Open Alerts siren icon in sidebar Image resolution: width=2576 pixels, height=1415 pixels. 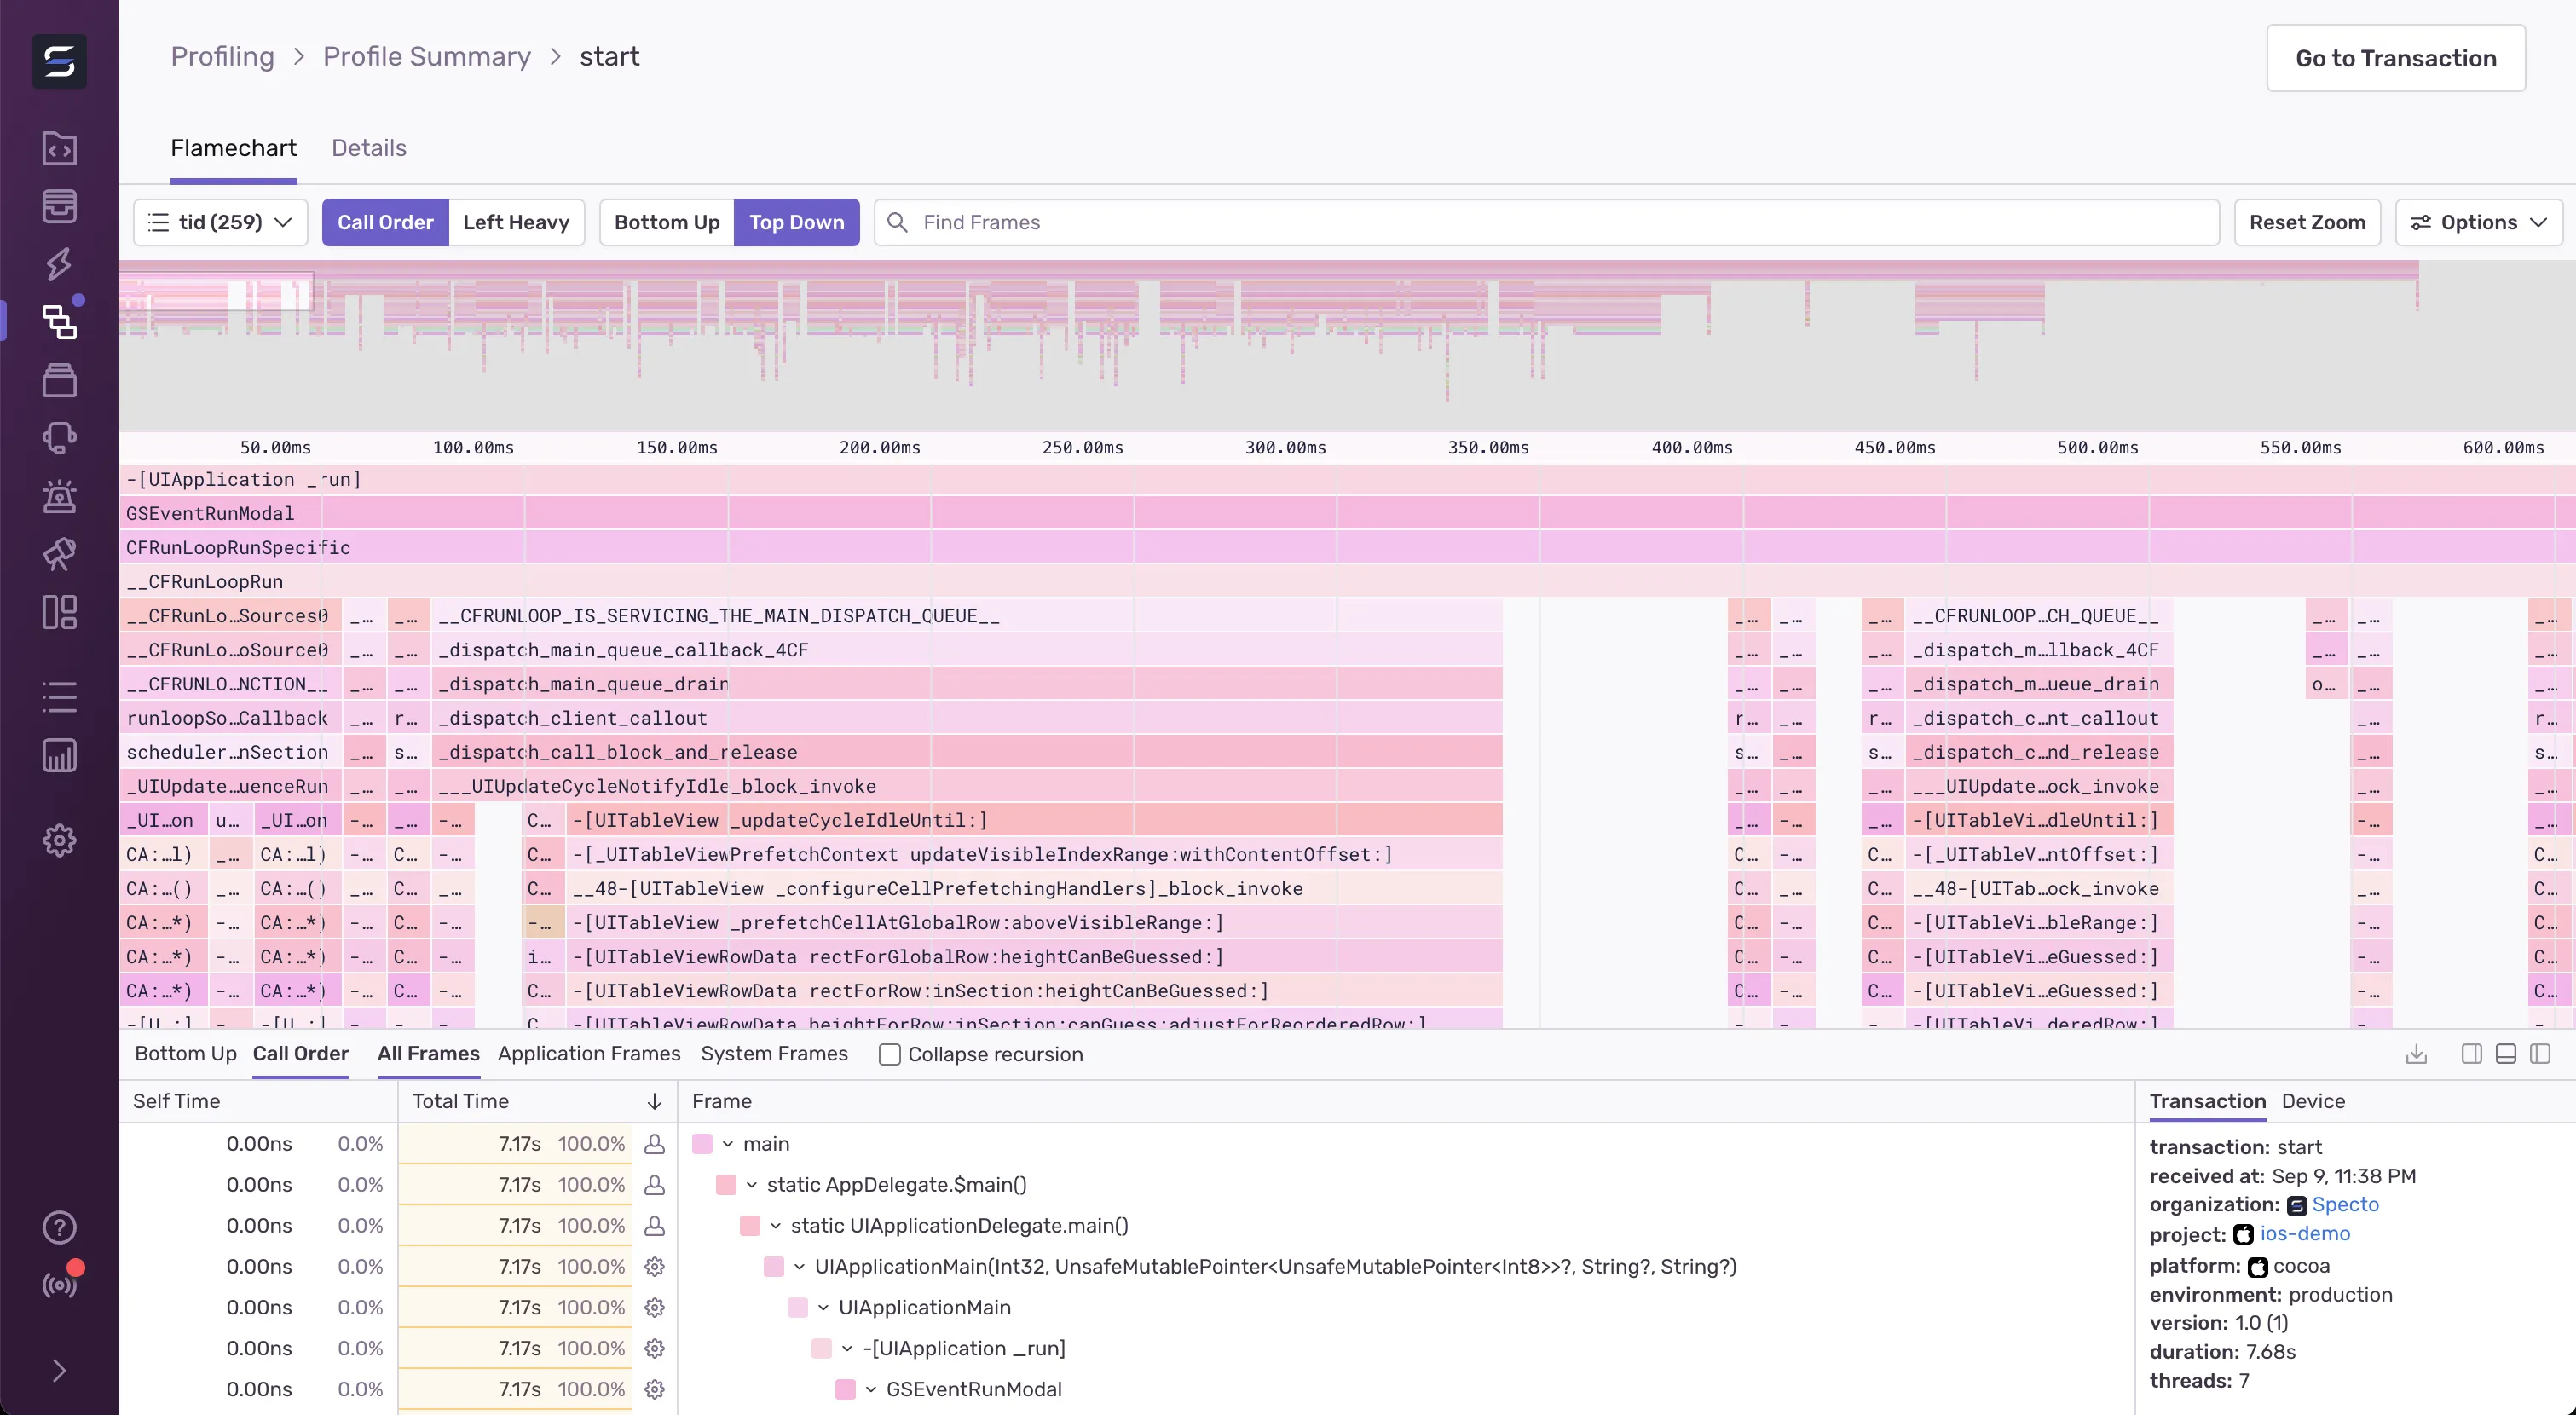point(59,496)
